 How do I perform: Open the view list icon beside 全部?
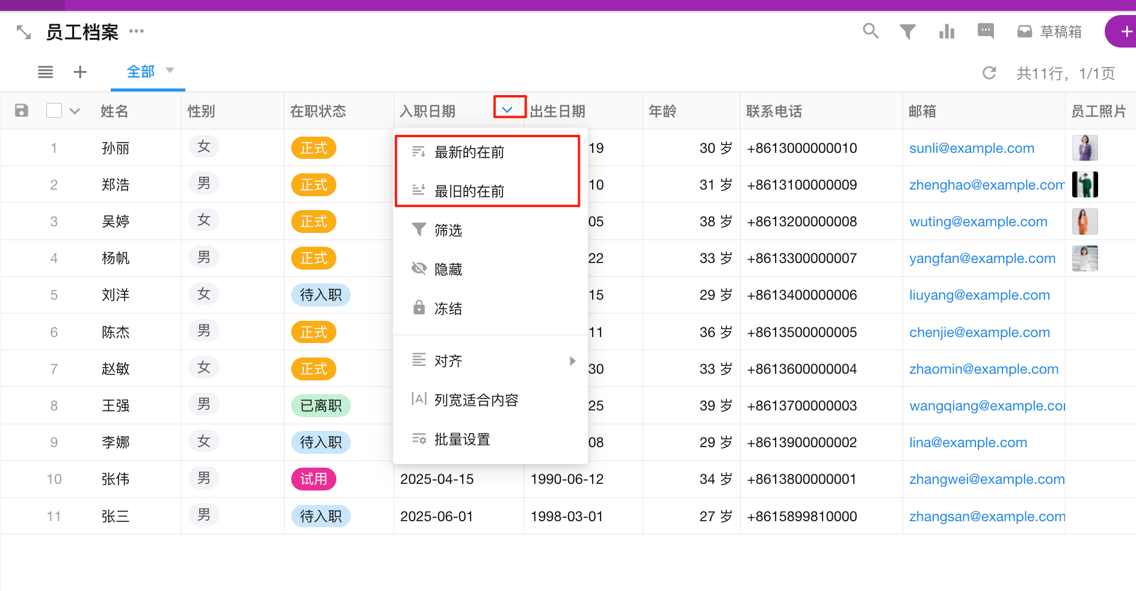coord(45,72)
